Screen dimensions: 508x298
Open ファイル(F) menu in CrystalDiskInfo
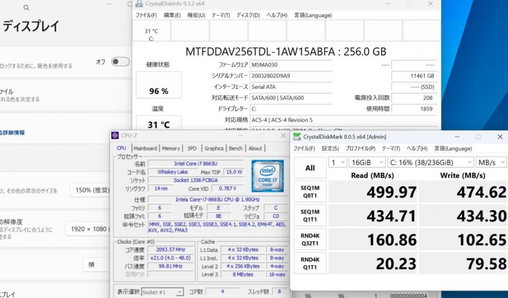click(x=146, y=15)
